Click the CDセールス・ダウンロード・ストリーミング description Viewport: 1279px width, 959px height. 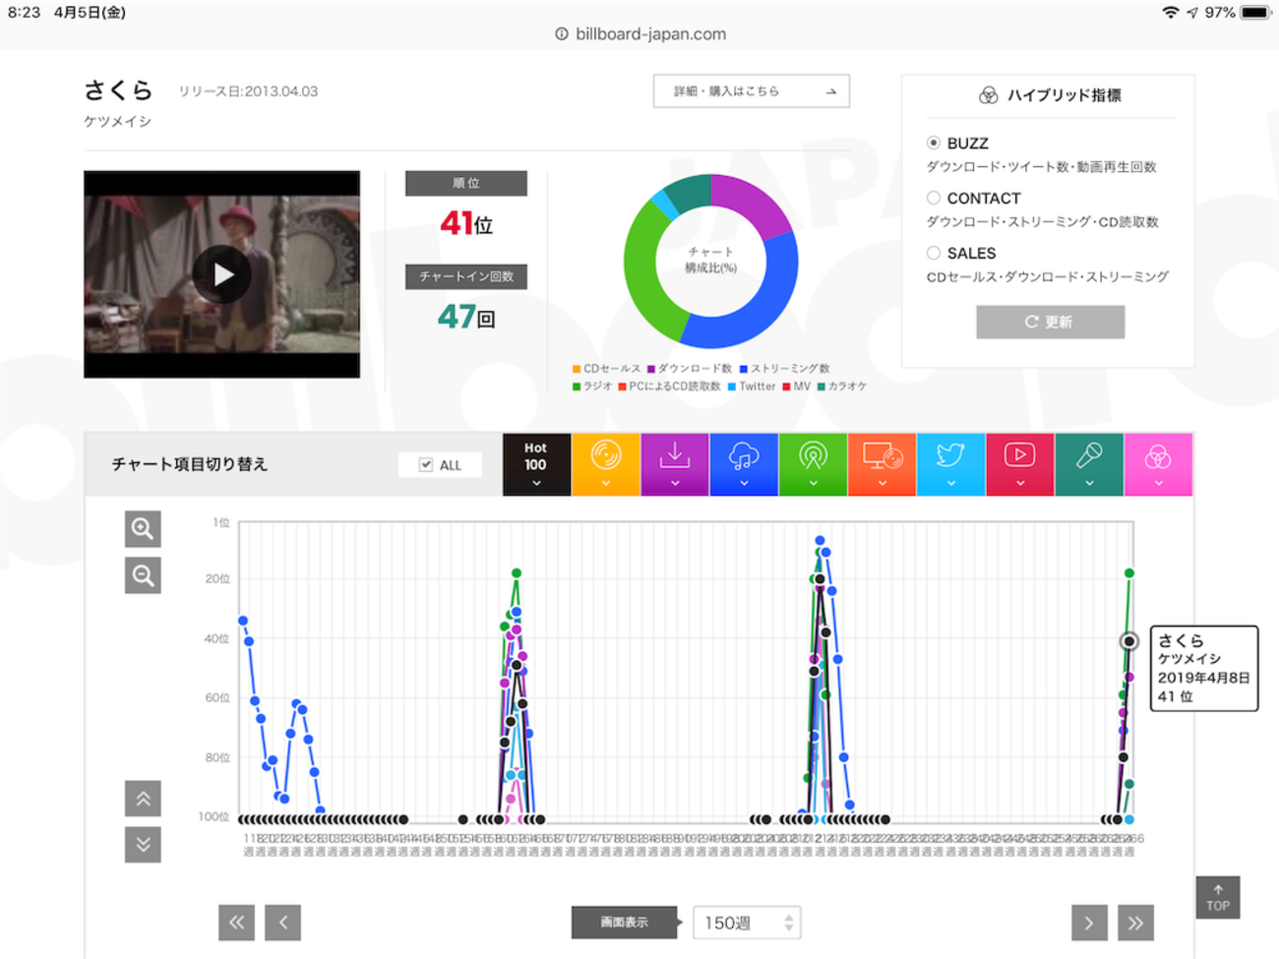click(1048, 277)
